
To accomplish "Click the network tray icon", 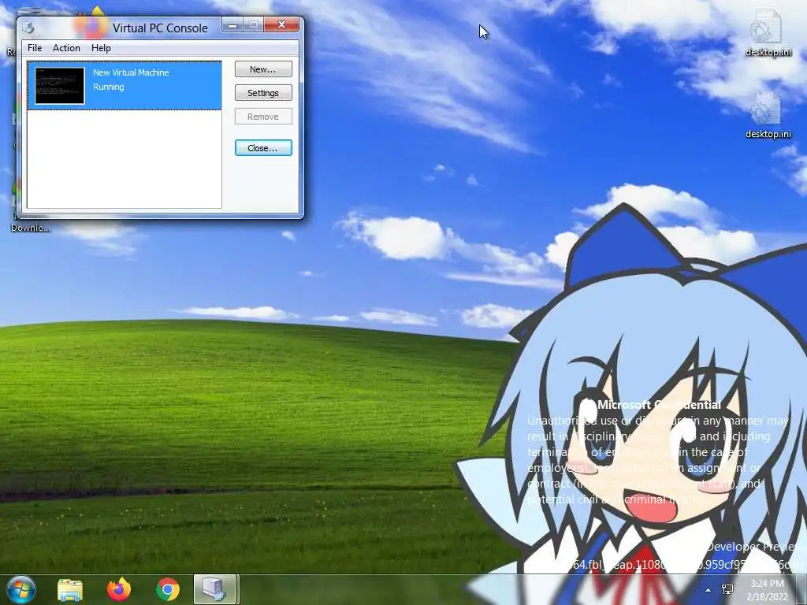I will point(727,589).
